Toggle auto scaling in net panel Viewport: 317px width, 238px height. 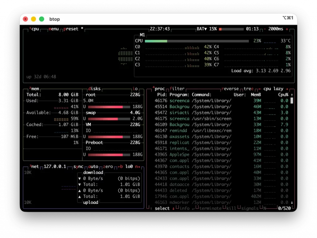tap(93, 167)
